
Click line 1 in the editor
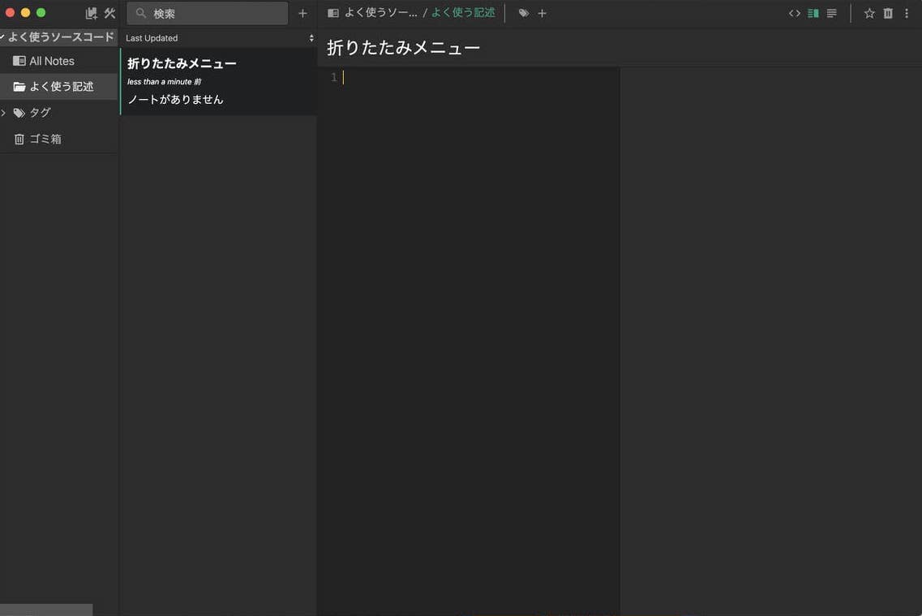[470, 77]
